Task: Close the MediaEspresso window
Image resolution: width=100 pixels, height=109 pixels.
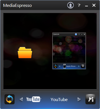Action: [94, 5]
